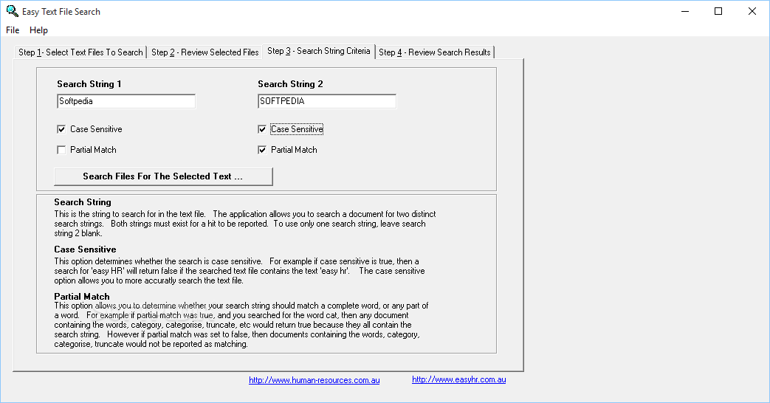Select the Step 3 - Search String Criteria tab
Screen dimensions: 770x403
pyautogui.click(x=319, y=51)
